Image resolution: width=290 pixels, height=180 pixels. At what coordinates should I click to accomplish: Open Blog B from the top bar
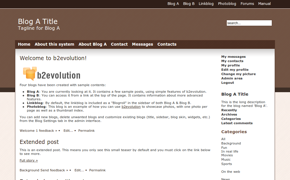(x=189, y=4)
